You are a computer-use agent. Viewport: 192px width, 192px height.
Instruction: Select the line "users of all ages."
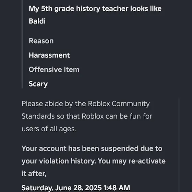pos(49,129)
